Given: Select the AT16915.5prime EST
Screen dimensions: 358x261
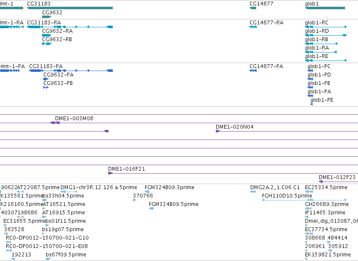Looking at the screenshot, I should tap(44, 217).
